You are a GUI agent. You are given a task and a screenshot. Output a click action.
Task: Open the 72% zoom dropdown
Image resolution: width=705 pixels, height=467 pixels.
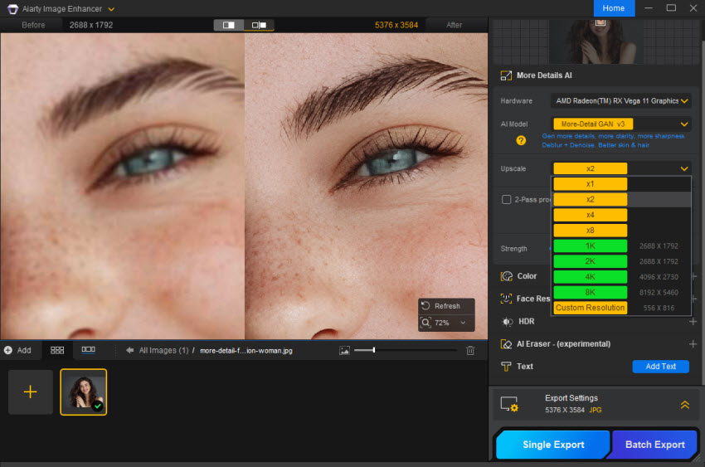pos(463,323)
